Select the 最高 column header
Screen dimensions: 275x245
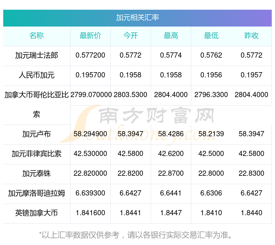click(171, 36)
